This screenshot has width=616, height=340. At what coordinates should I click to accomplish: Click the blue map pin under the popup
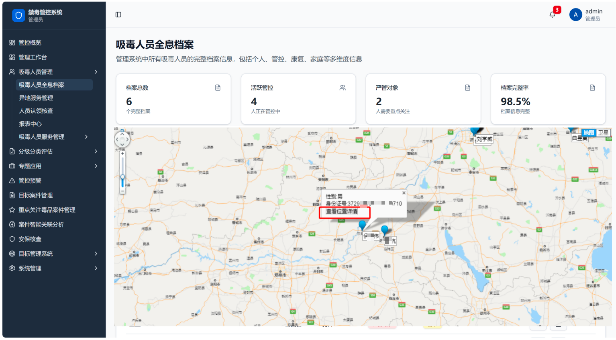click(362, 225)
